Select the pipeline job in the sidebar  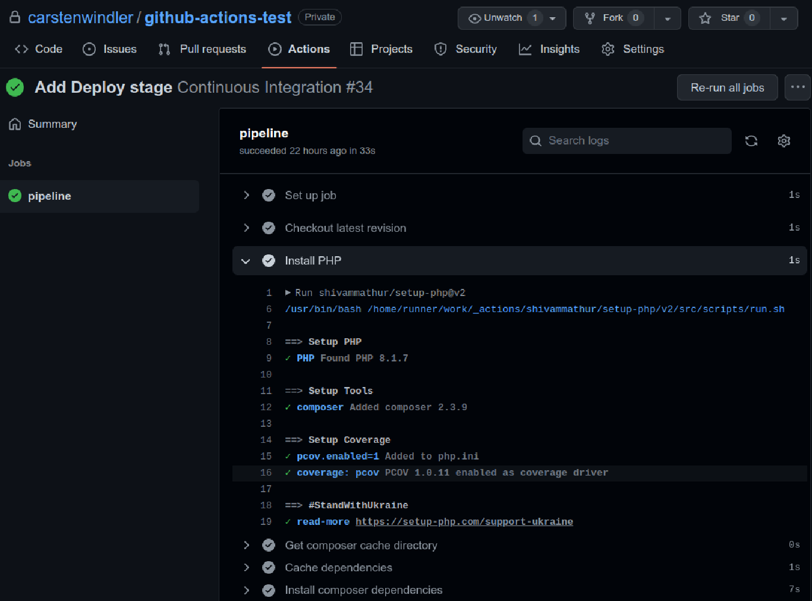click(x=99, y=196)
